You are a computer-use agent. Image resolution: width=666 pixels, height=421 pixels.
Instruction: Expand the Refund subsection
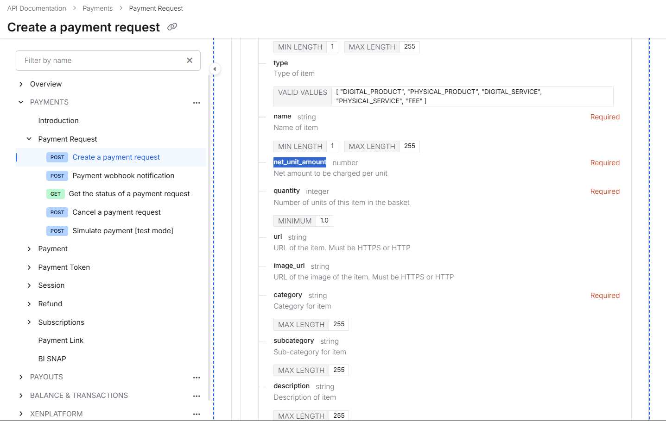29,304
